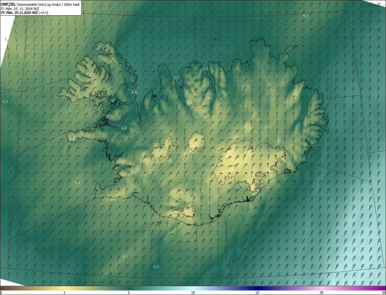Select the IT initial time line

pos(20,9)
